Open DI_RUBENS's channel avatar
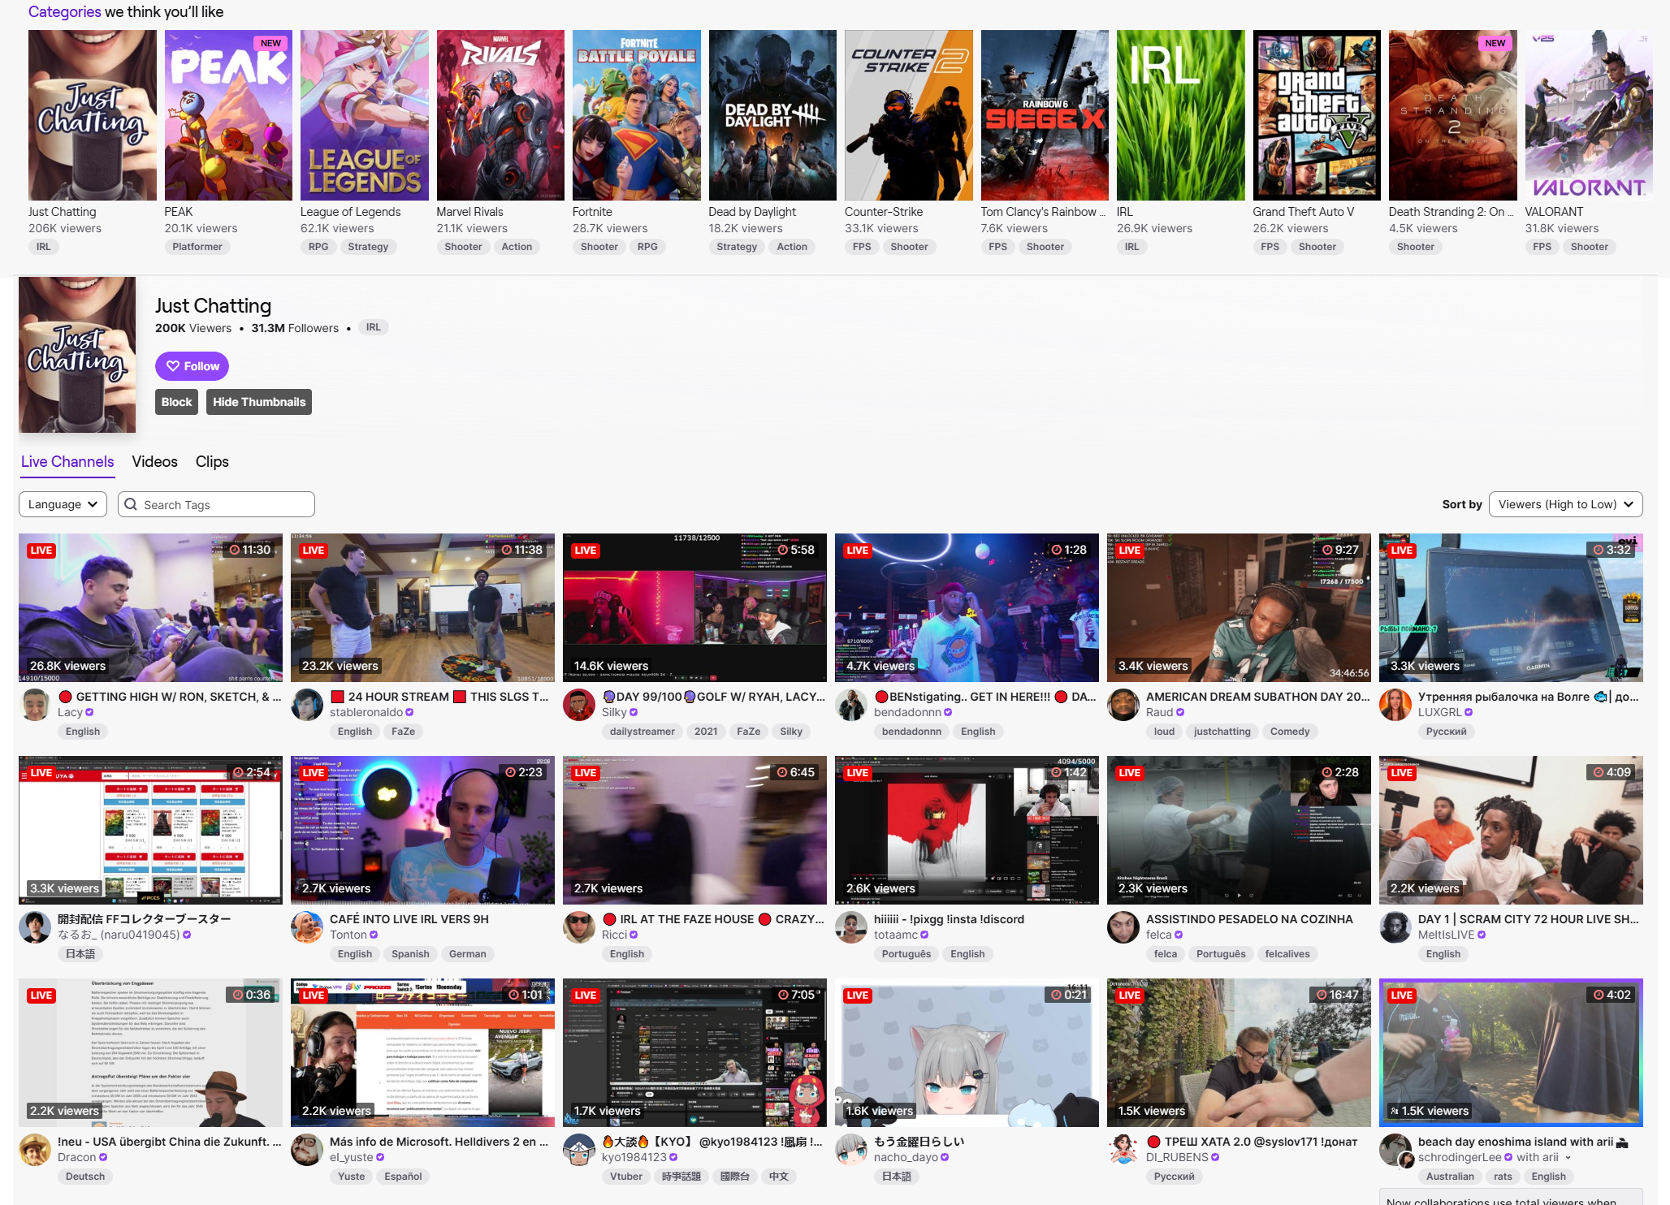Viewport: 1670px width, 1205px height. coord(1123,1149)
